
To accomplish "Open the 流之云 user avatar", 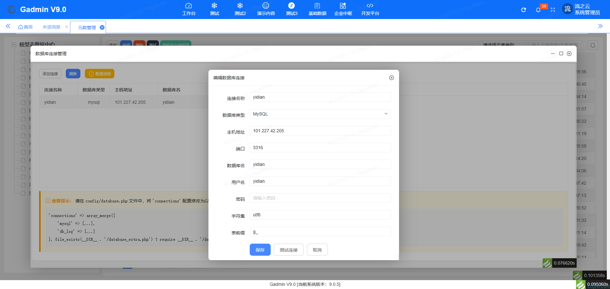I will click(567, 9).
